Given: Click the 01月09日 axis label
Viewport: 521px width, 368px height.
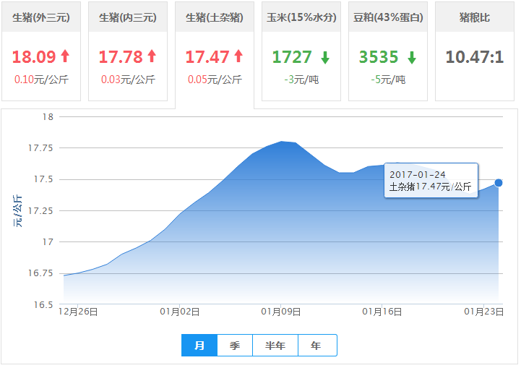Looking at the screenshot, I should (x=281, y=312).
